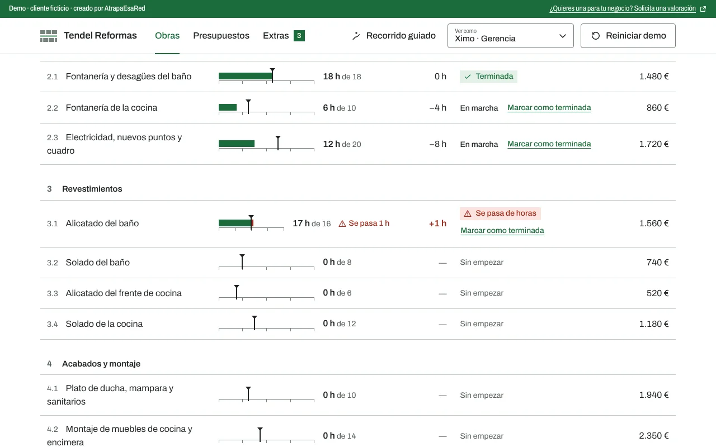716x447 pixels.
Task: Click the section heading 'Revestimientos'
Action: coord(92,189)
